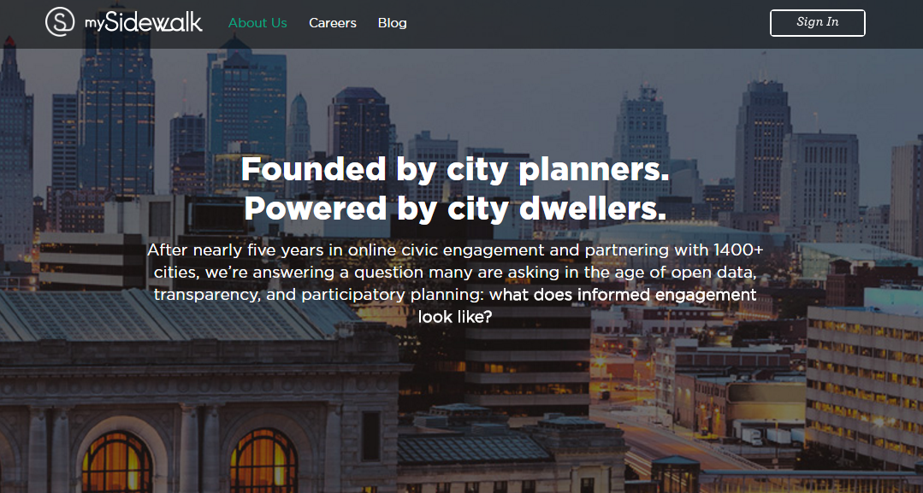Viewport: 923px width, 493px height.
Task: Go to the Careers page
Action: 333,23
